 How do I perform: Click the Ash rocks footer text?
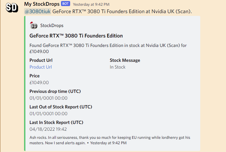110,140
